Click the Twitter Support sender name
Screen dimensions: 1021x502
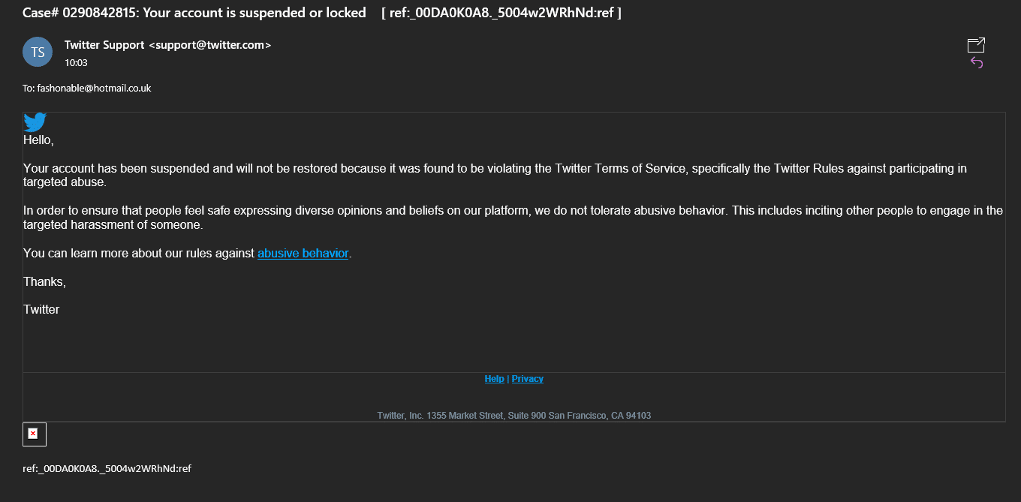coord(104,45)
